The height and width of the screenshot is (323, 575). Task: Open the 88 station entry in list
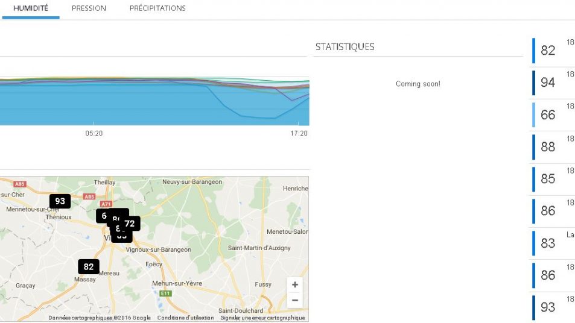point(548,147)
